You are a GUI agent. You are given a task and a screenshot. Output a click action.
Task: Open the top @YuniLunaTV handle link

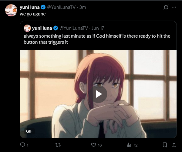[x=62, y=7]
